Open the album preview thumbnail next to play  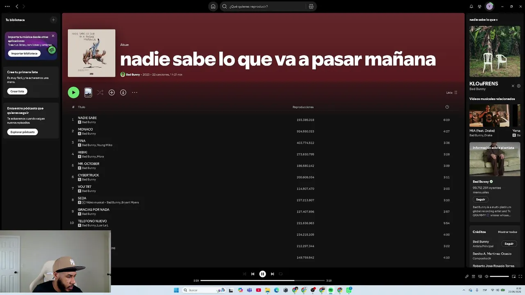click(88, 93)
